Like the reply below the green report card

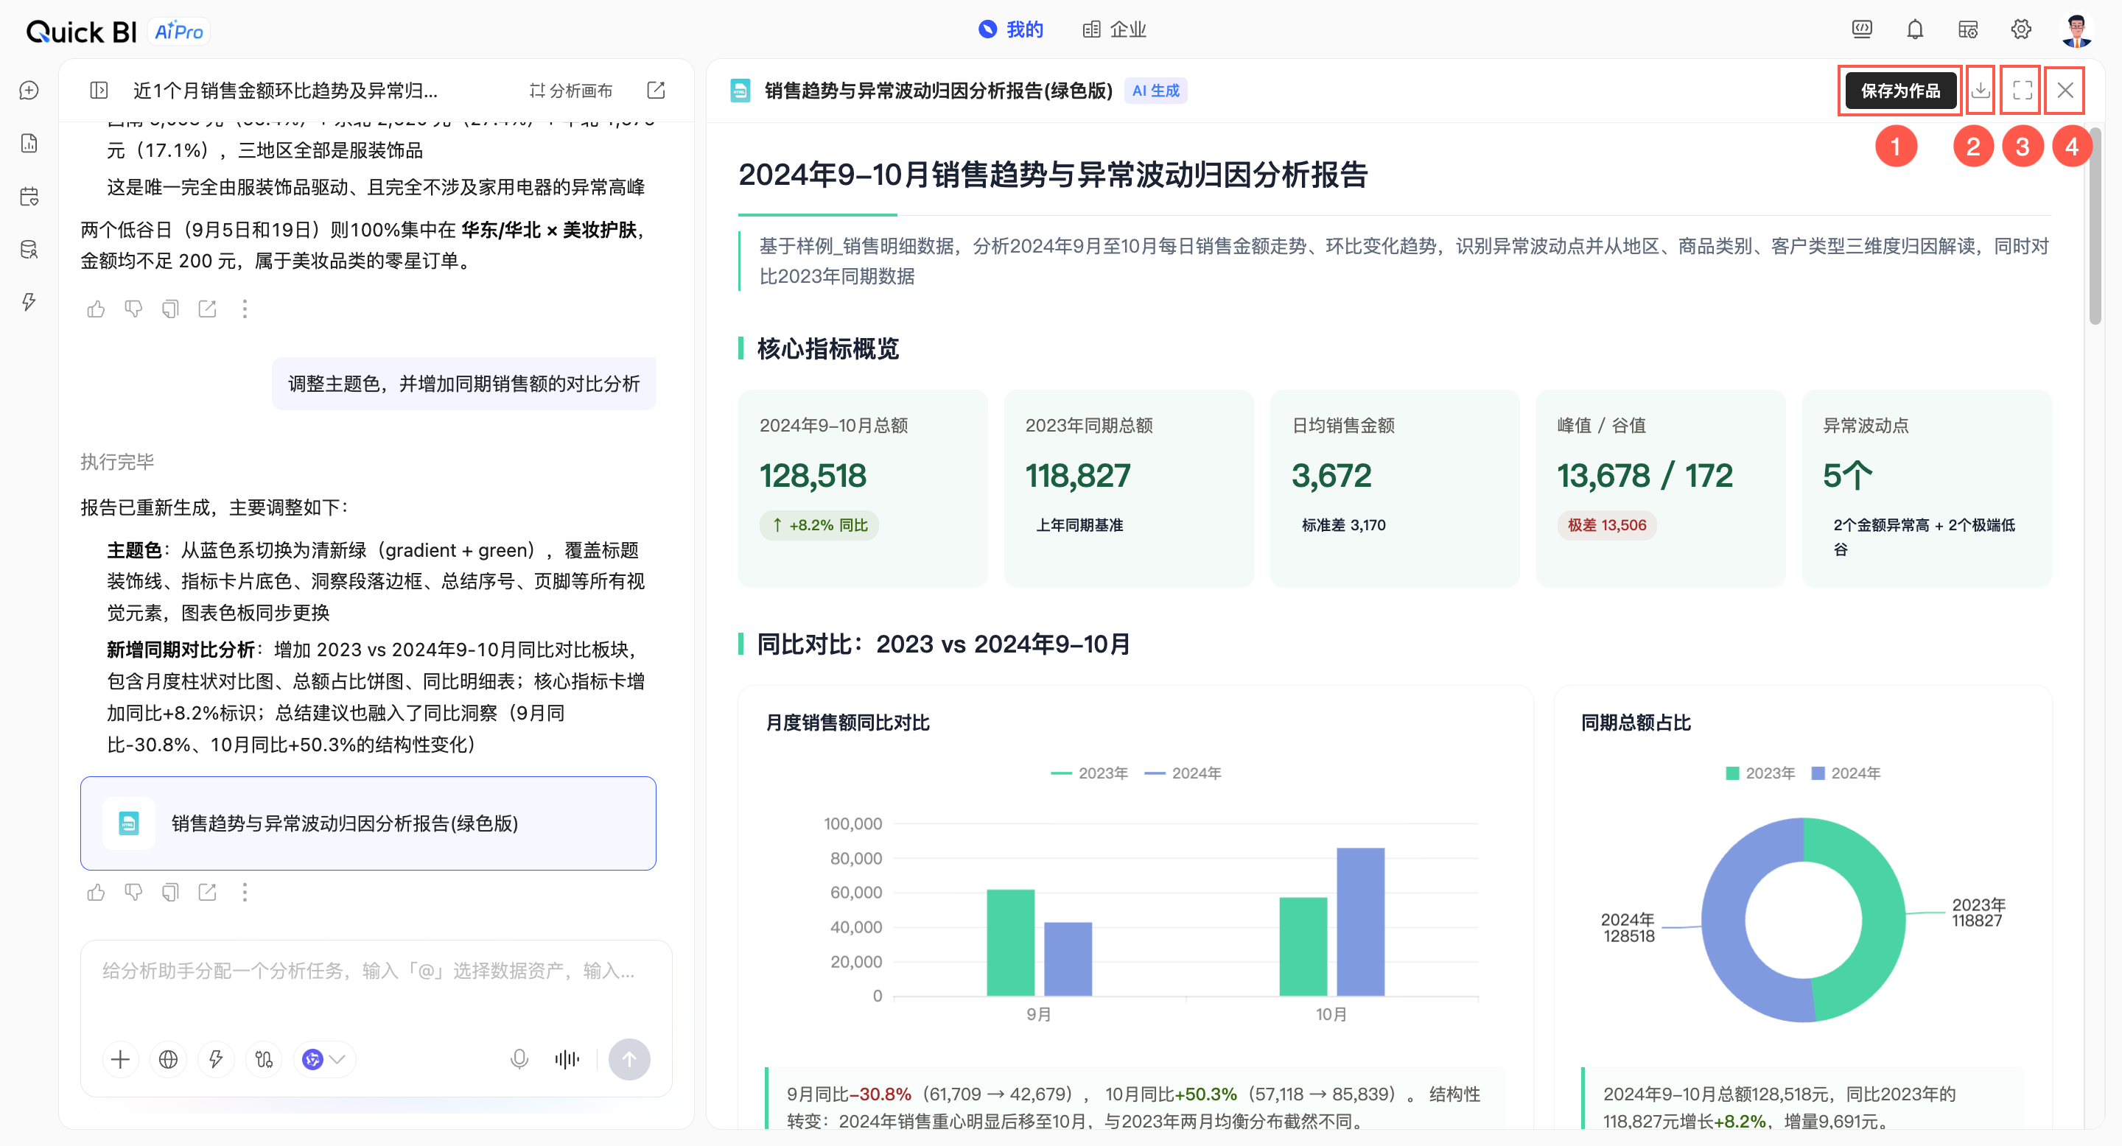97,893
